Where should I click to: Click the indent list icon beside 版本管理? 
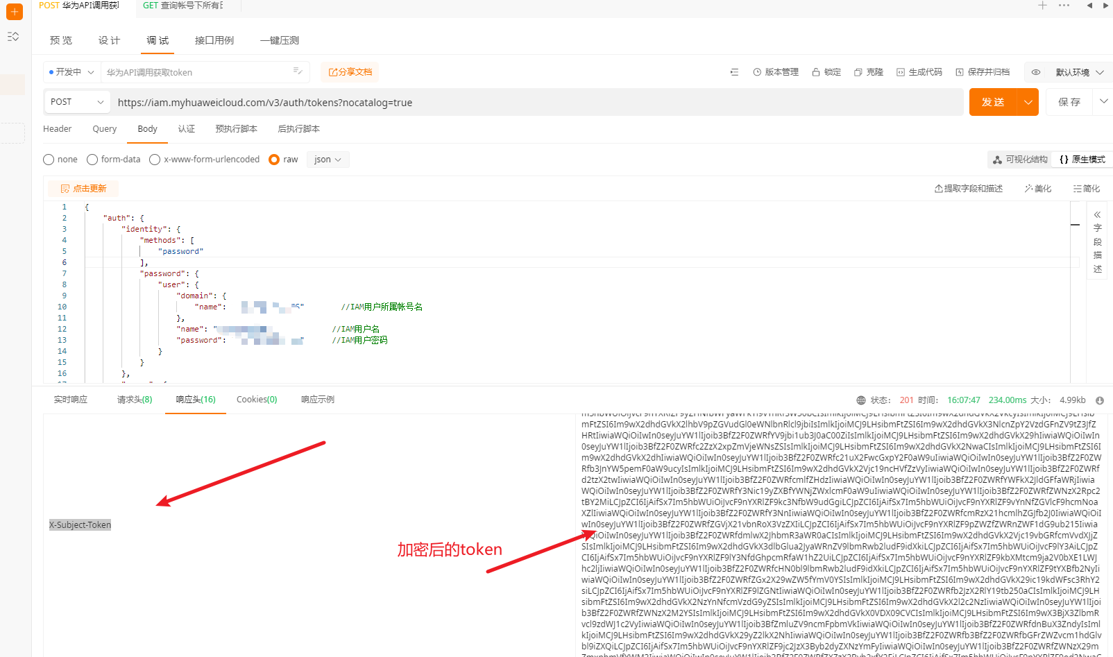pos(734,72)
